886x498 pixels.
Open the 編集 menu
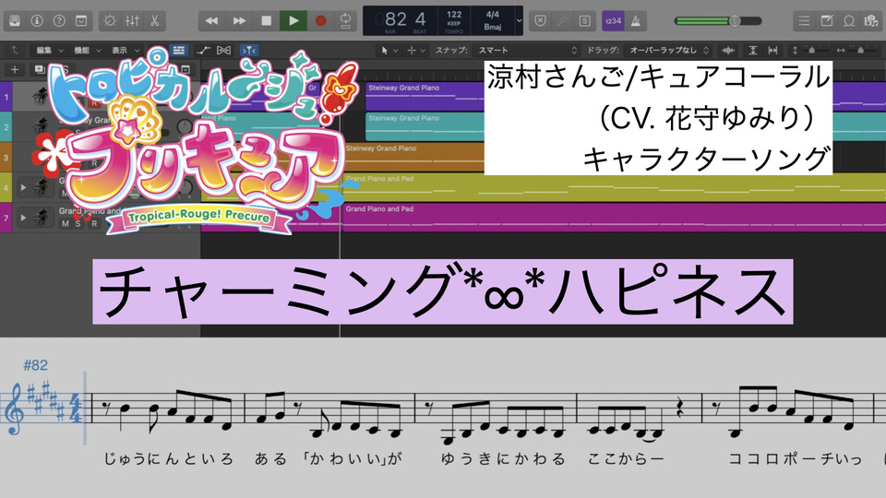coord(49,50)
